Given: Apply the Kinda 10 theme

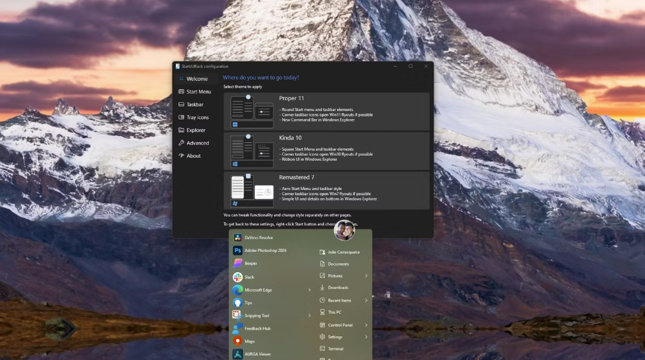Looking at the screenshot, I should (x=326, y=151).
